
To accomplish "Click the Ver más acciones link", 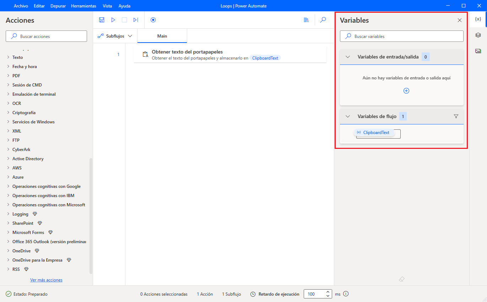I will pyautogui.click(x=46, y=280).
